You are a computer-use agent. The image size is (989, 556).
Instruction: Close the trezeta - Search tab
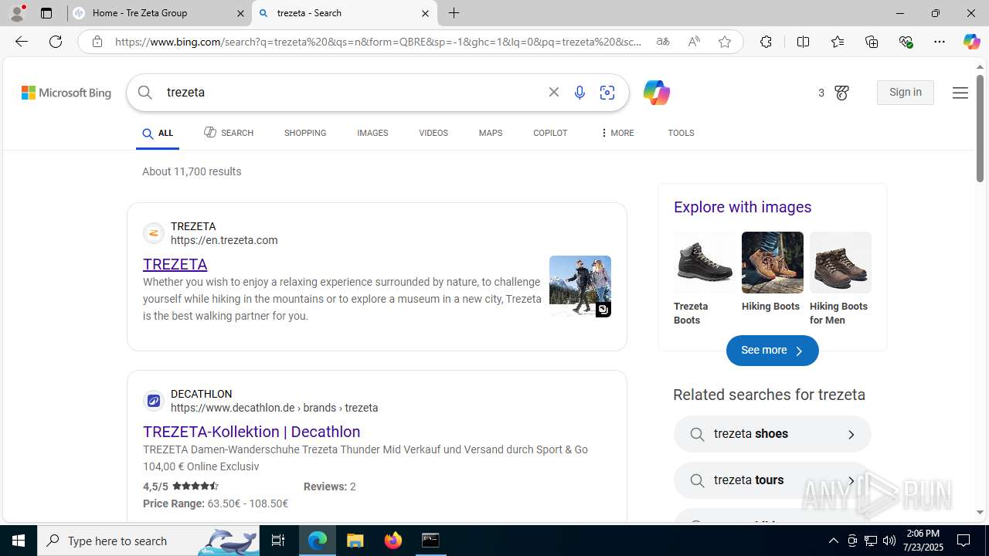425,13
